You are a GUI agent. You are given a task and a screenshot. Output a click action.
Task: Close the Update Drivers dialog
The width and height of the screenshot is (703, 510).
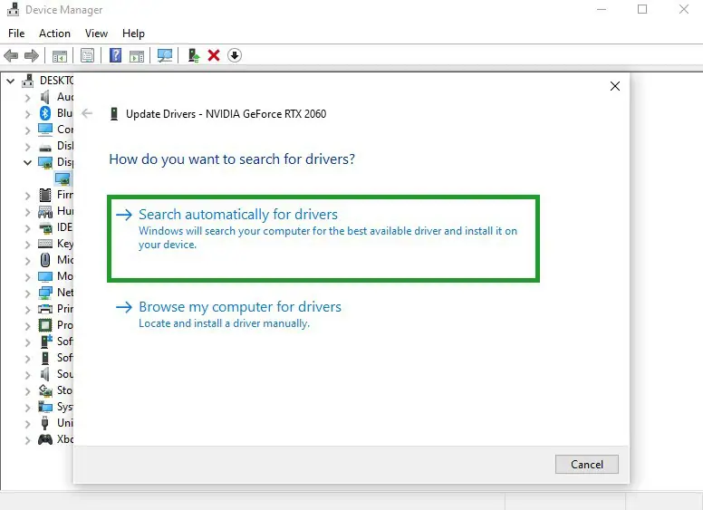pyautogui.click(x=615, y=86)
